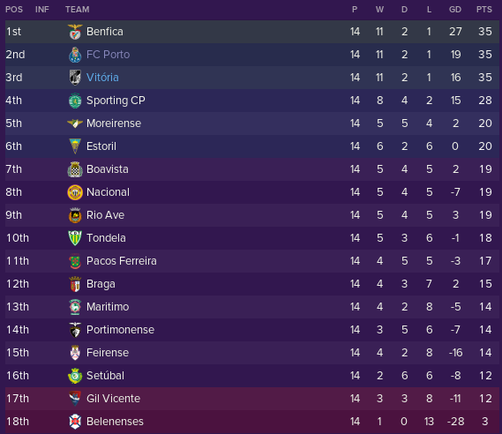Sort table by PTS column header
This screenshot has width=502, height=434.
coord(484,10)
